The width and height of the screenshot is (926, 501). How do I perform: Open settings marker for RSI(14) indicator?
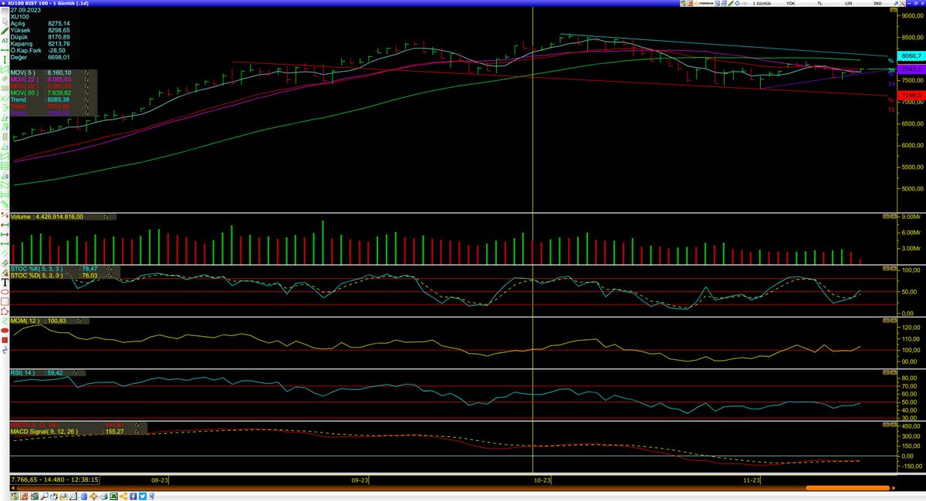coord(76,372)
